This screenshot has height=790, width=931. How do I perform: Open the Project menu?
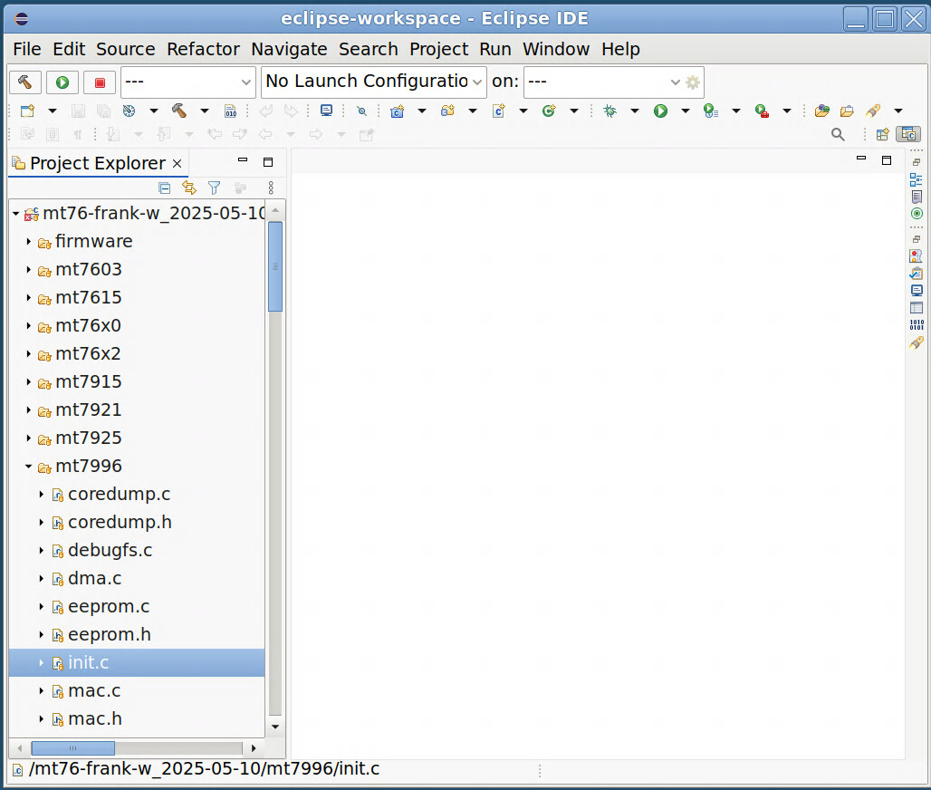438,49
